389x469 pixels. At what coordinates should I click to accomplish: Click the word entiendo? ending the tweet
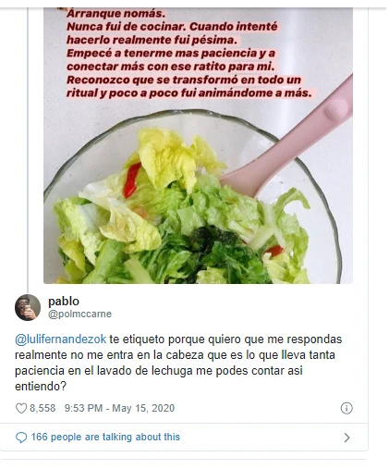click(41, 387)
